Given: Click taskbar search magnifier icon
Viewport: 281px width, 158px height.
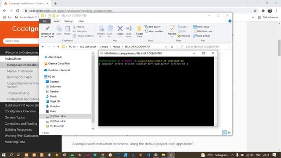Looking at the screenshot, I should [11, 155].
